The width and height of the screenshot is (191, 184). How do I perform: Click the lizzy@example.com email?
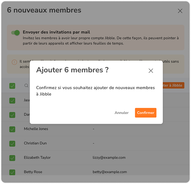109,158
